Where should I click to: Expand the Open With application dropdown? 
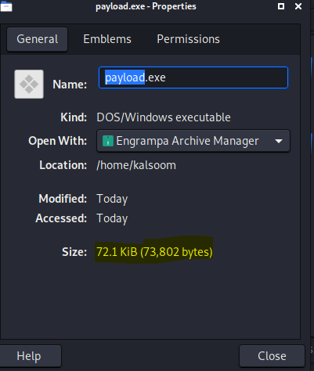[193, 141]
